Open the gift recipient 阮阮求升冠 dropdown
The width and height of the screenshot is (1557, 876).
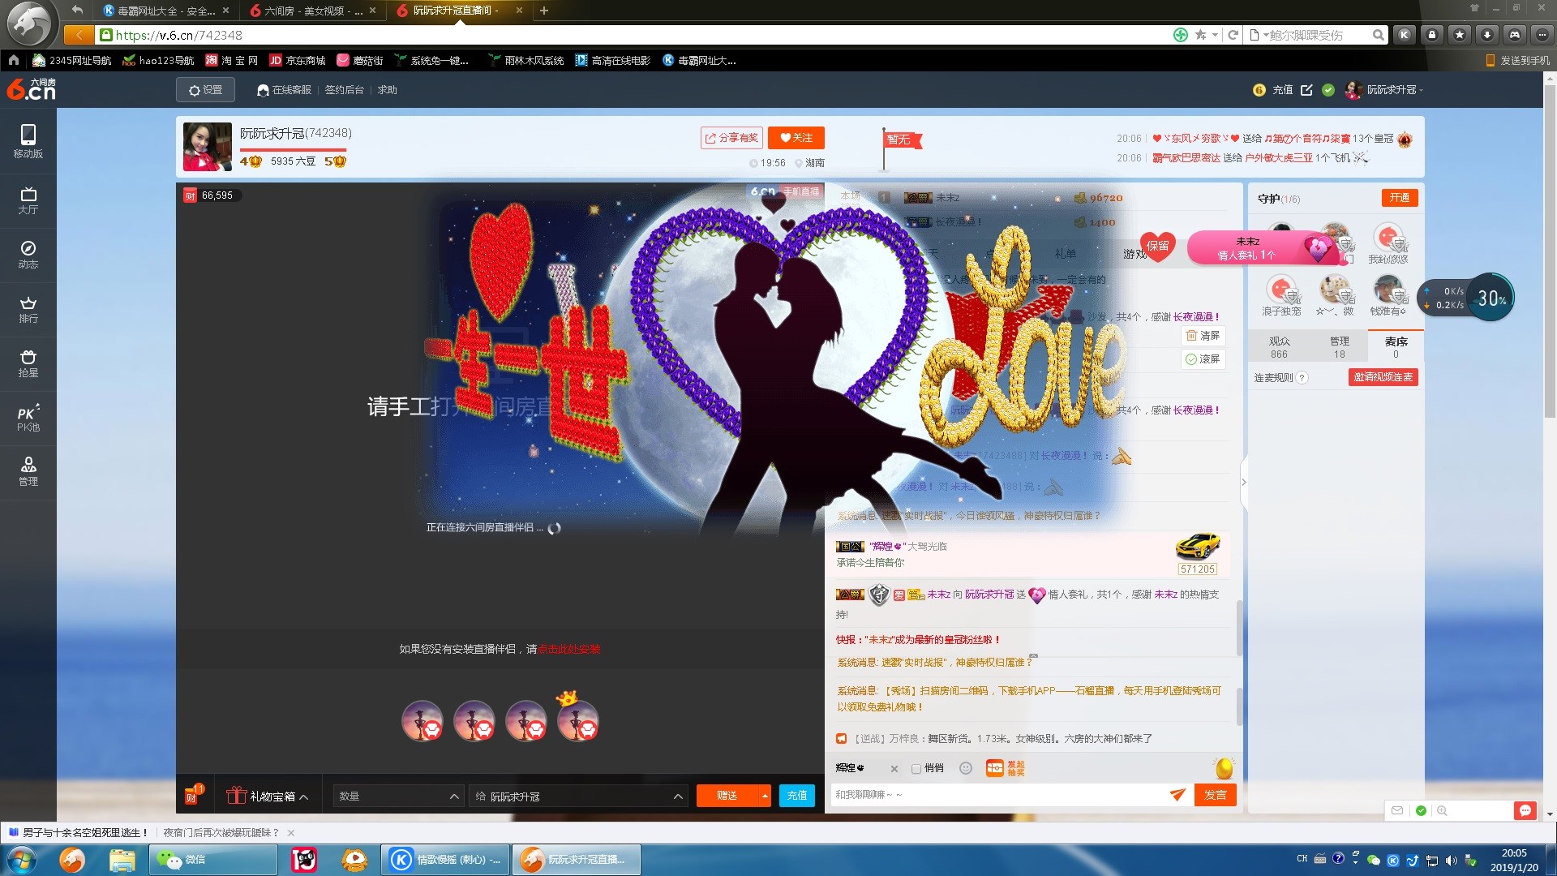[x=578, y=796]
